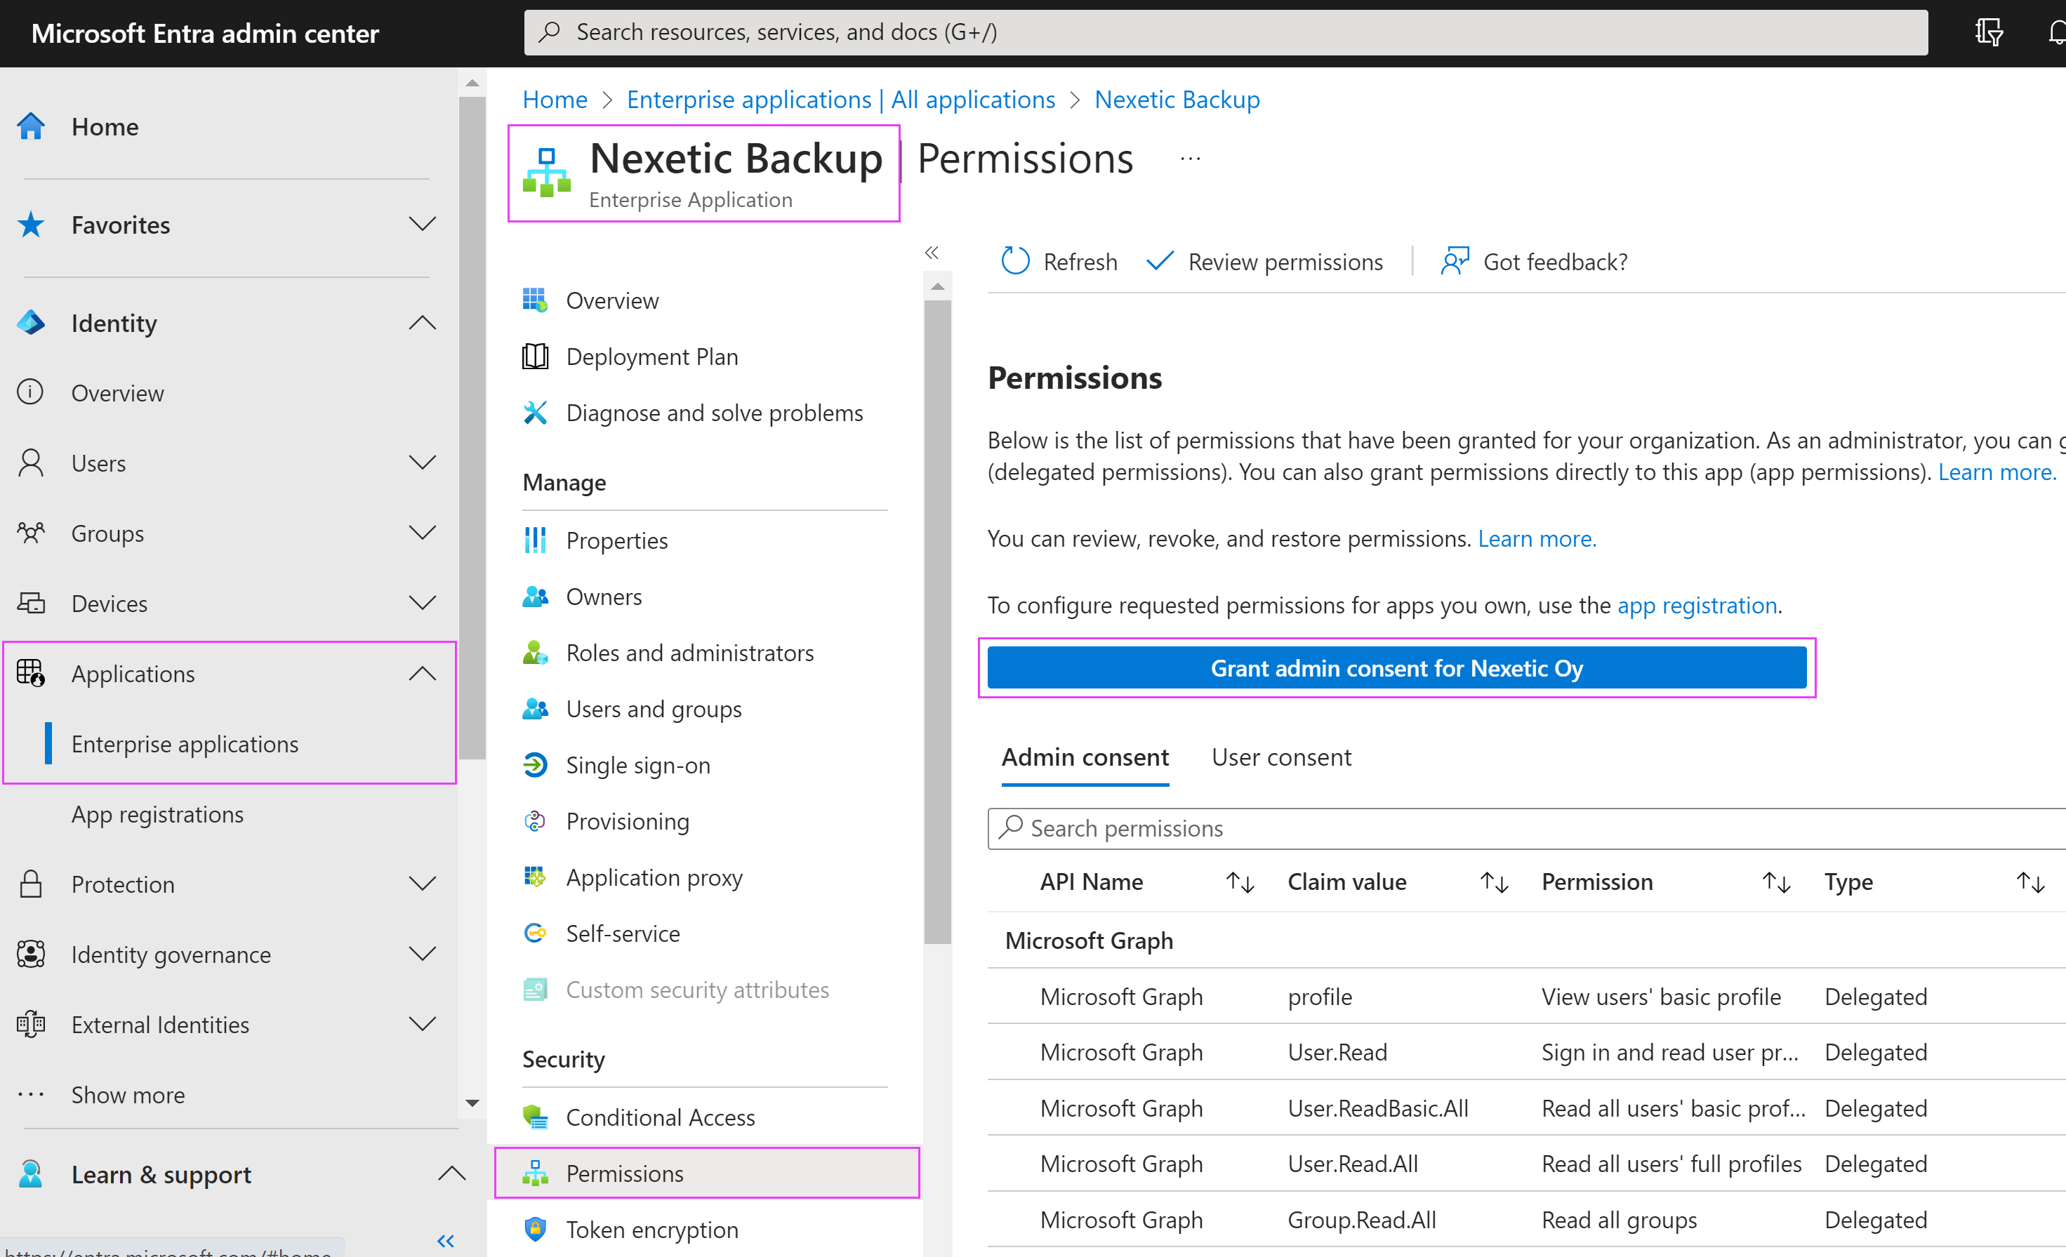This screenshot has width=2066, height=1257.
Task: Collapse the app menu with double chevron
Action: pyautogui.click(x=932, y=253)
